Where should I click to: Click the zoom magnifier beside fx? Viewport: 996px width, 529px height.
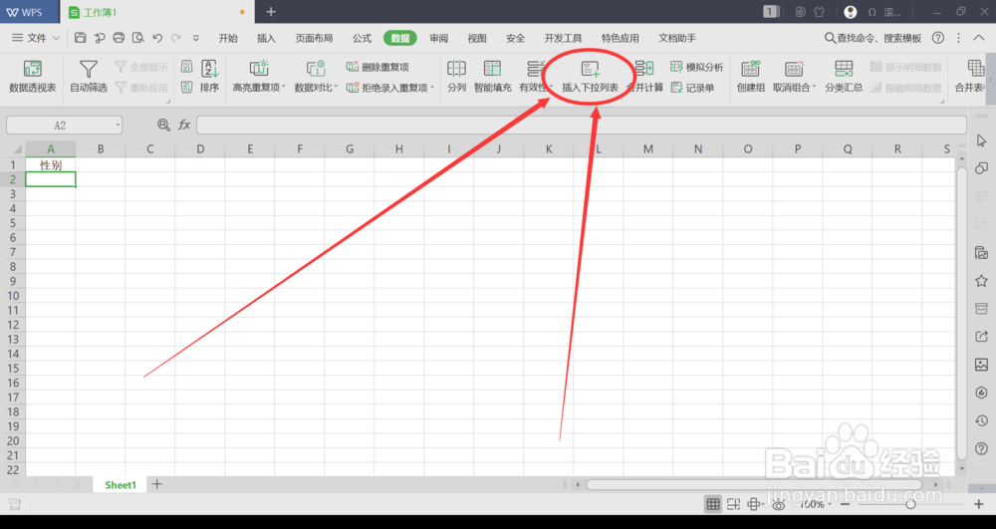pos(163,126)
